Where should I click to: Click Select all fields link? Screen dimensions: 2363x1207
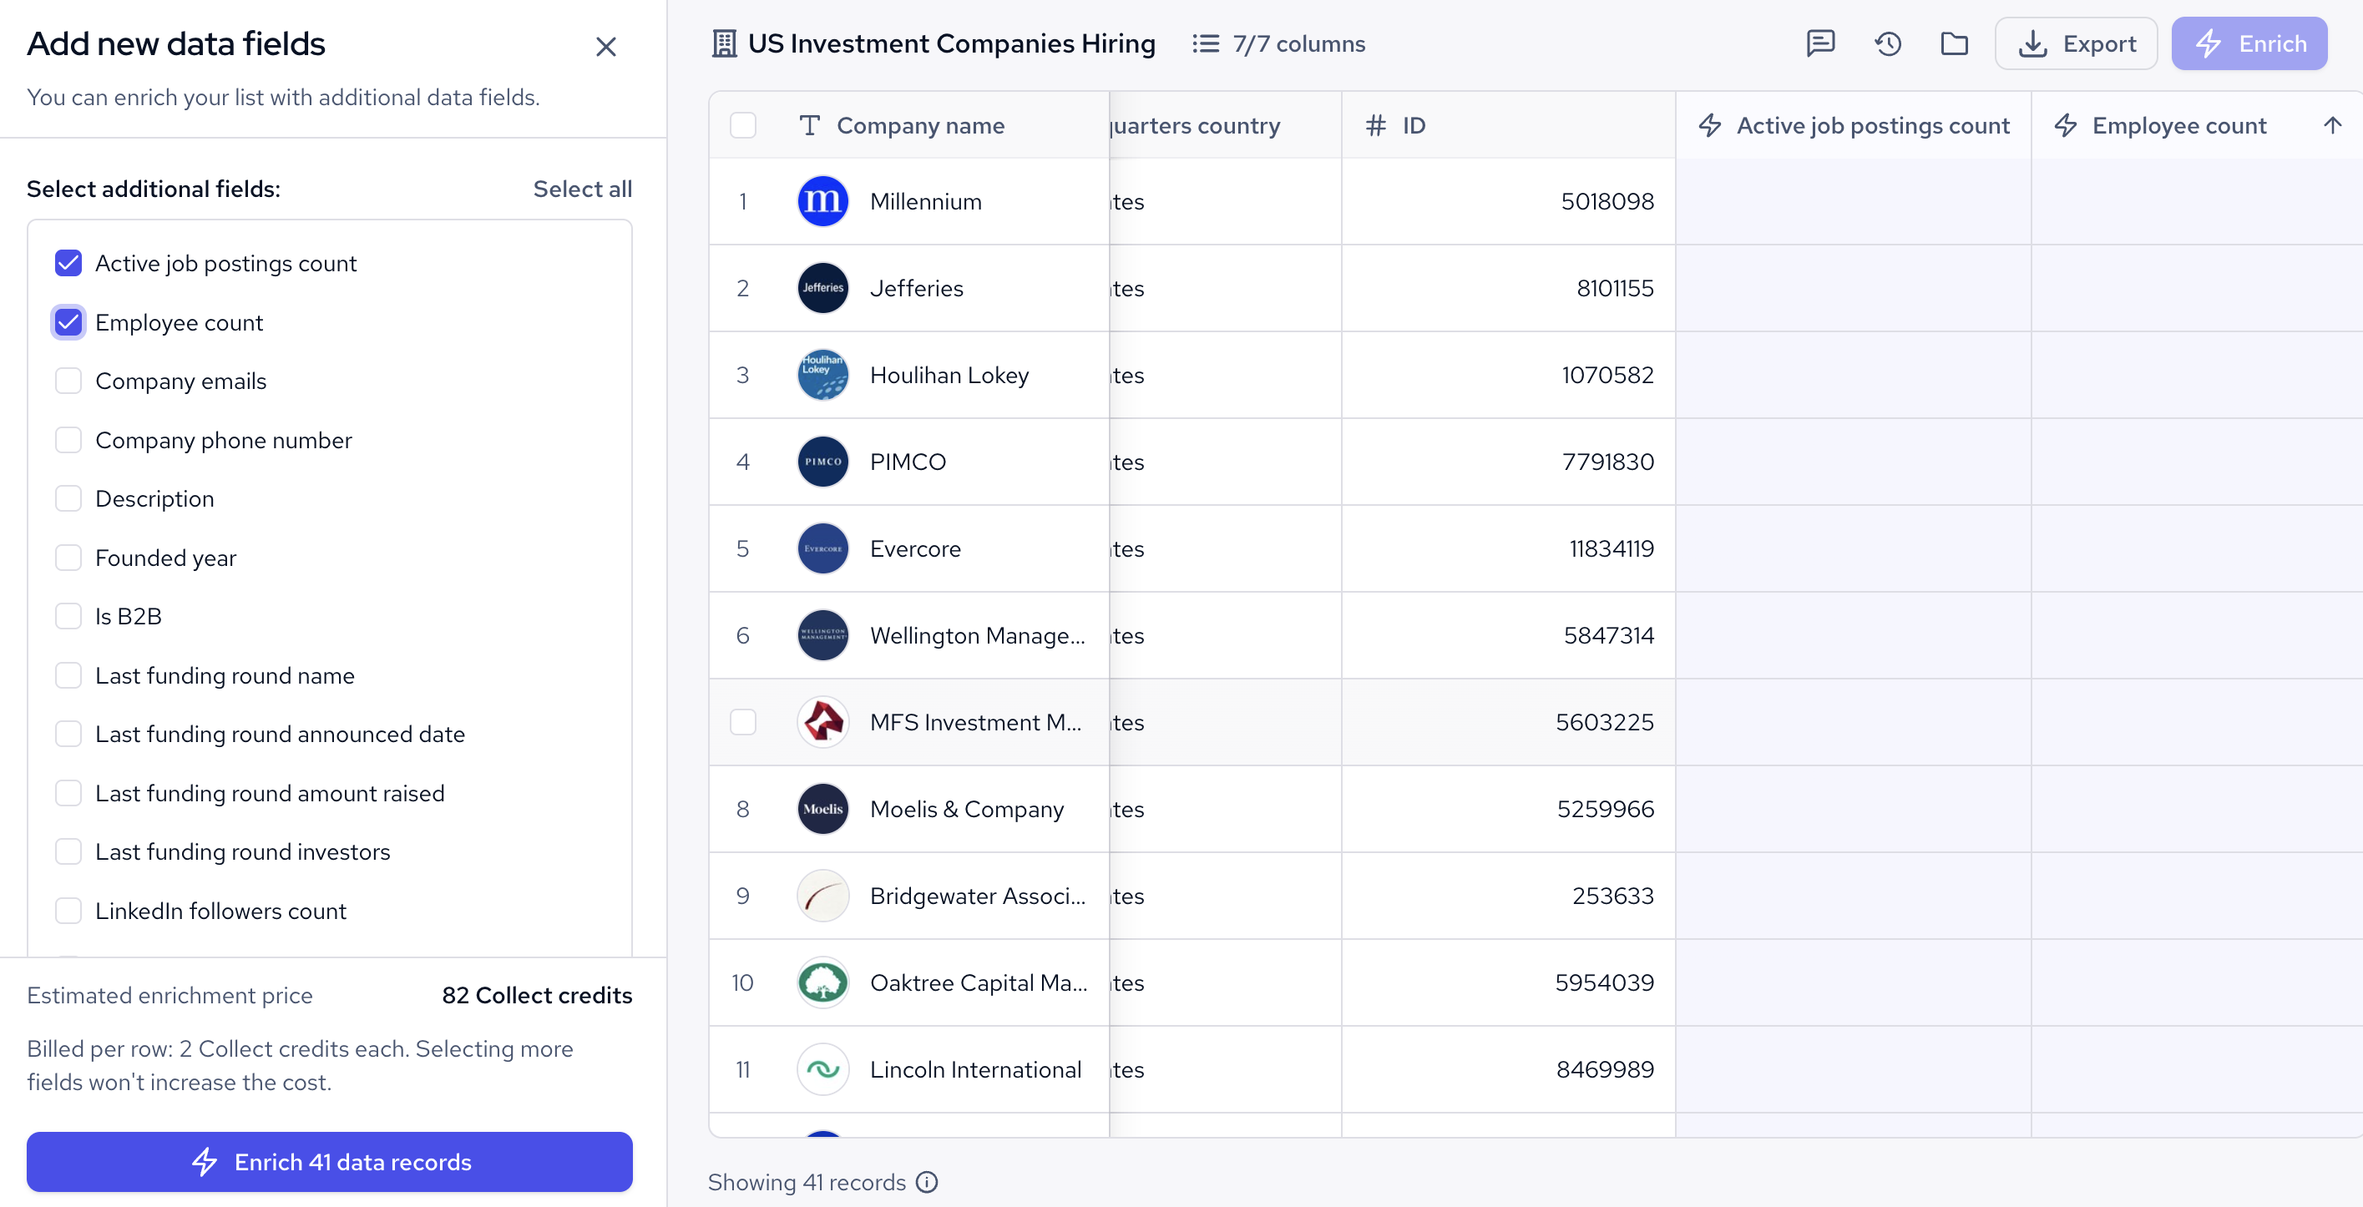click(x=583, y=189)
